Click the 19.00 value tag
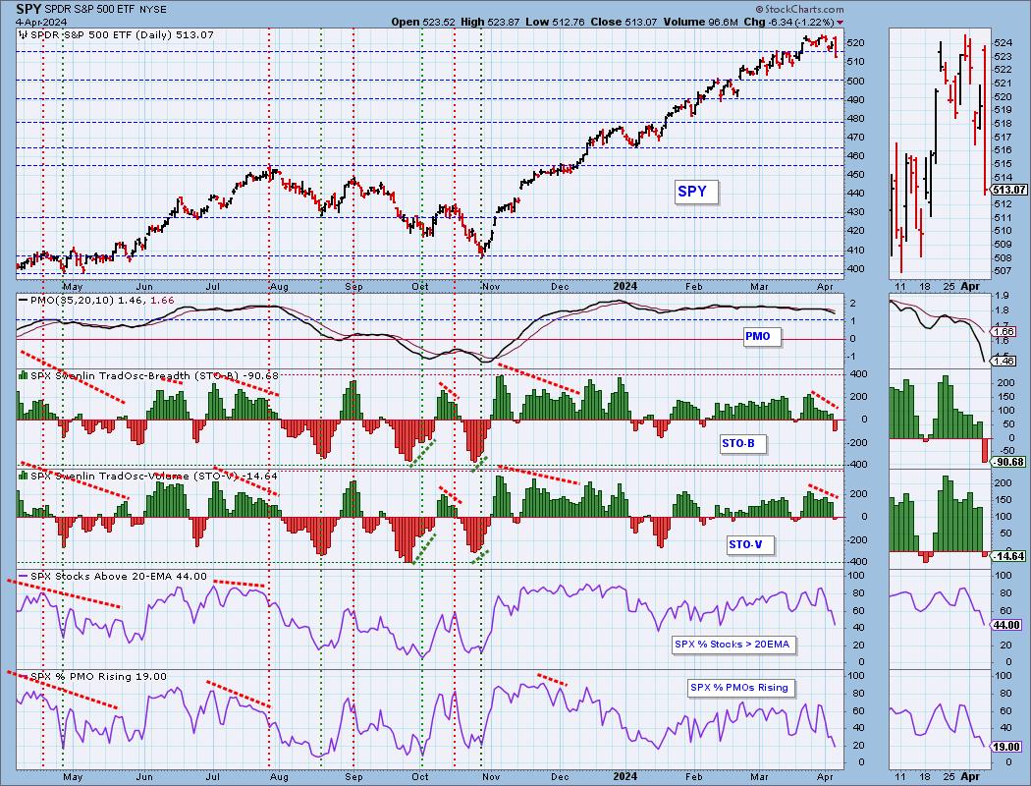 pyautogui.click(x=1007, y=748)
